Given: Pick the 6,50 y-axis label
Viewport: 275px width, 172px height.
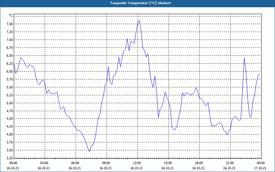Looking at the screenshot, I should click(x=10, y=56).
